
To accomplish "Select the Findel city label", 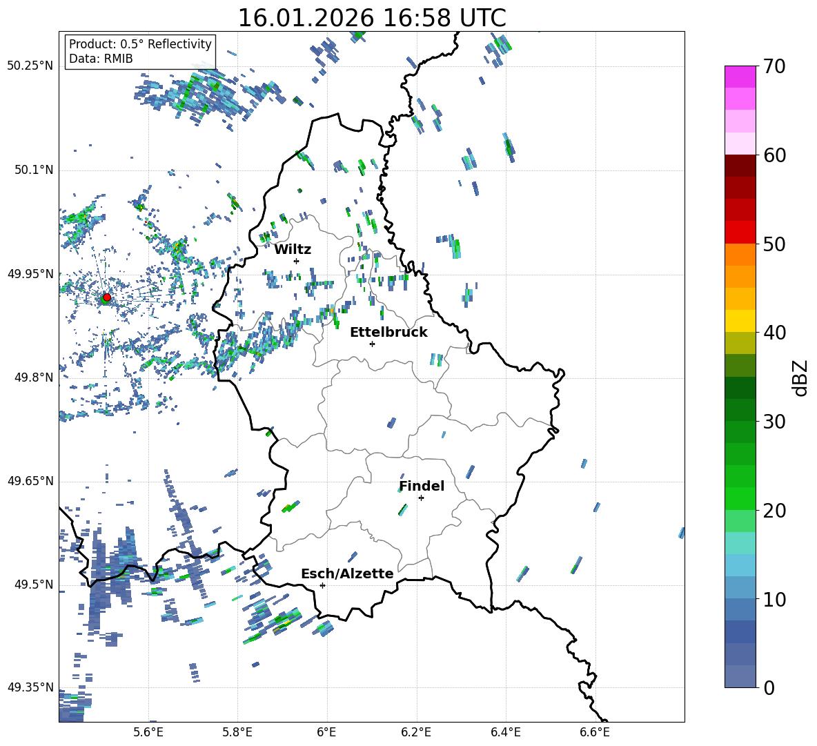I will click(x=422, y=486).
